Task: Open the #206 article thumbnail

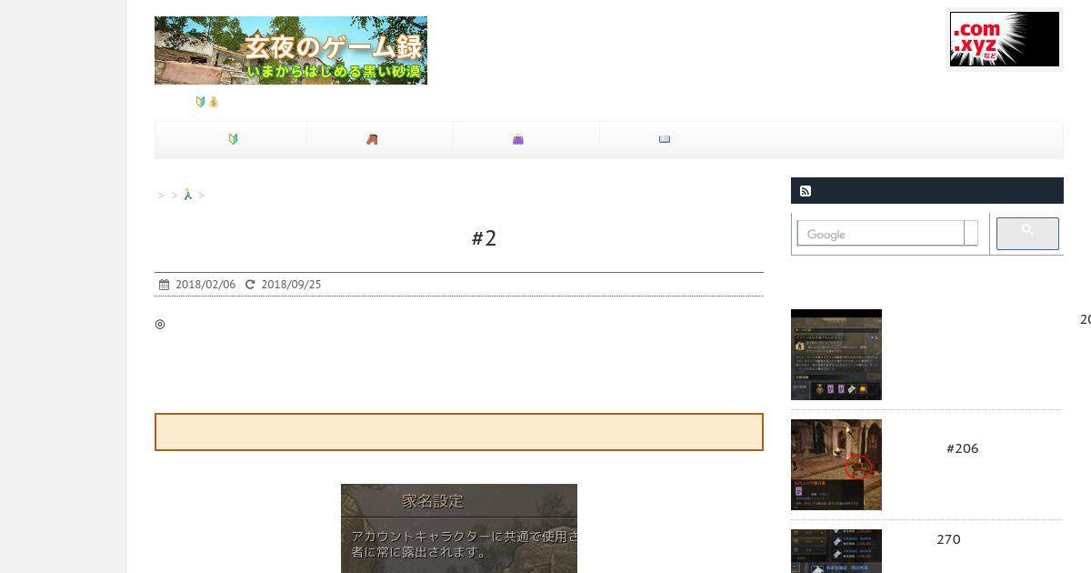Action: click(836, 465)
